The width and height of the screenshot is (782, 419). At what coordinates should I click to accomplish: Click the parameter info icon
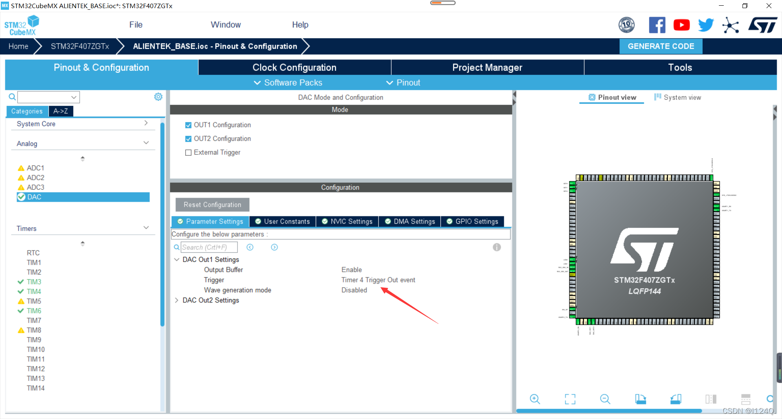pyautogui.click(x=496, y=247)
